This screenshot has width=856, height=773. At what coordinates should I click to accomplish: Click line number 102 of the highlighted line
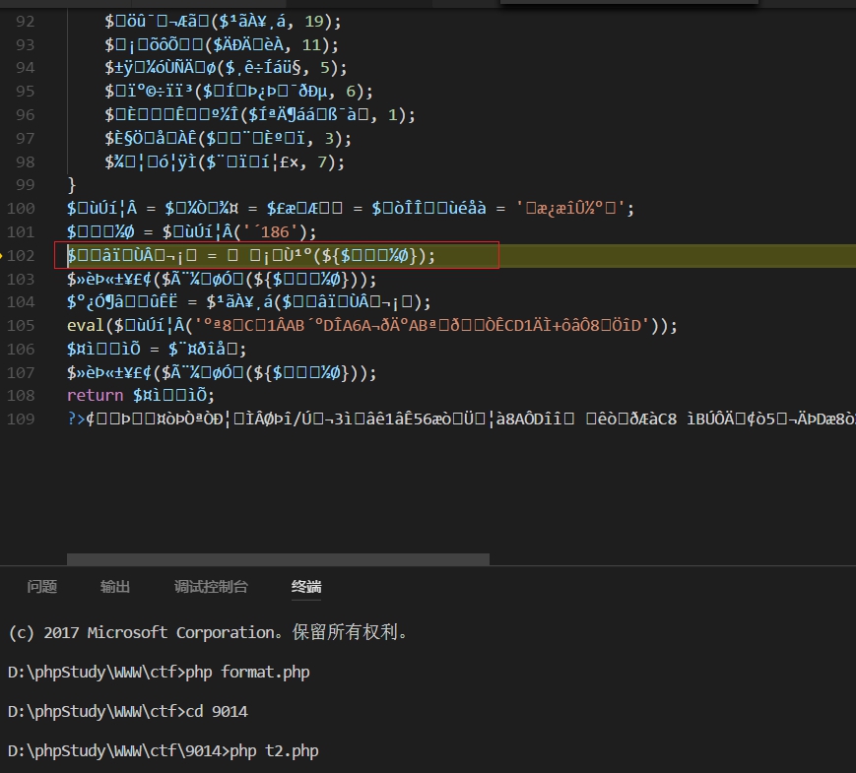21,255
